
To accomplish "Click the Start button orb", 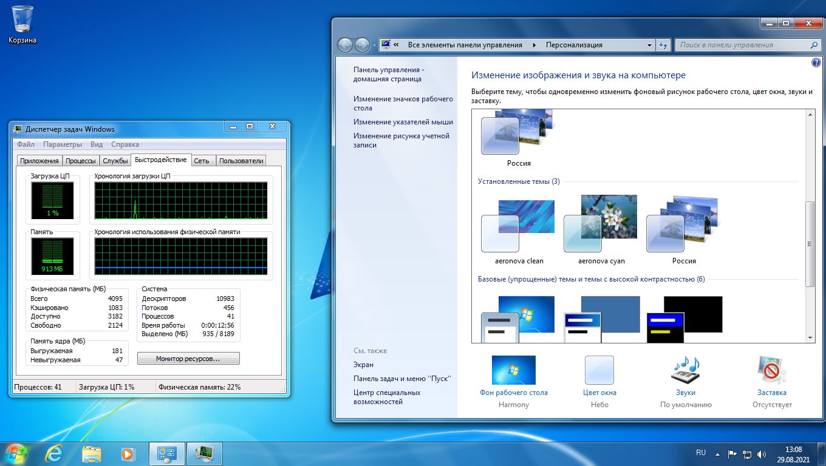I will [x=16, y=453].
